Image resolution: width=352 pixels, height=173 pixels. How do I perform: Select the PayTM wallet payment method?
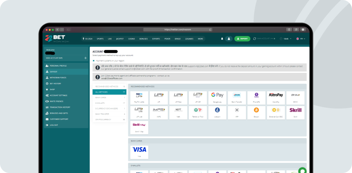(139, 98)
